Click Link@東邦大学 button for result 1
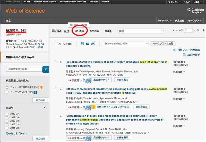206x142 pixels. pos(78,80)
